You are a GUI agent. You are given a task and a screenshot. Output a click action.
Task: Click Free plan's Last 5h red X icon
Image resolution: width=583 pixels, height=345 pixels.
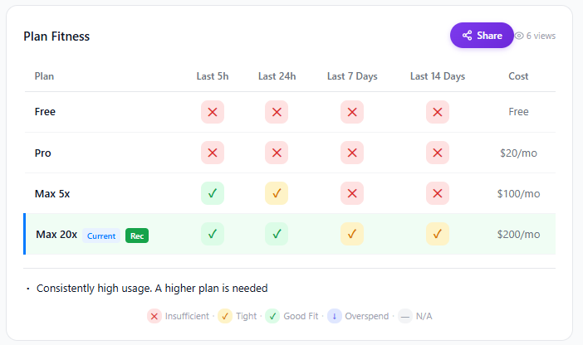coord(213,112)
